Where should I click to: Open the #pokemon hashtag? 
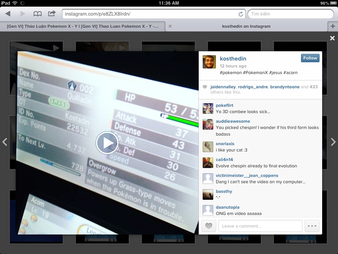point(231,72)
